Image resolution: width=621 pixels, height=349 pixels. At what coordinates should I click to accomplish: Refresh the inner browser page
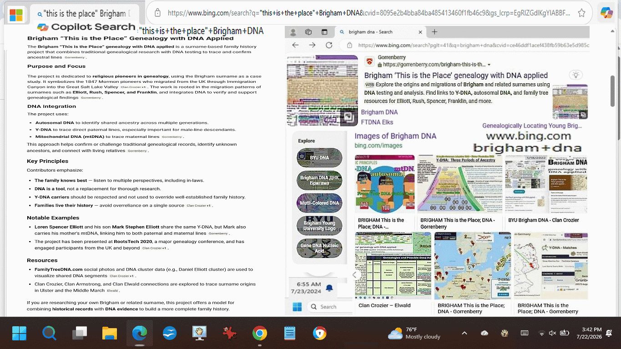click(x=329, y=45)
